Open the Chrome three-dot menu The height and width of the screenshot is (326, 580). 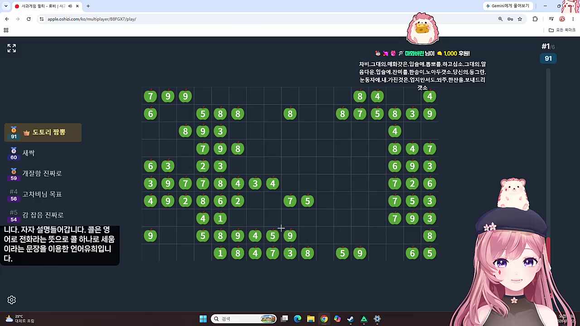[x=573, y=19]
